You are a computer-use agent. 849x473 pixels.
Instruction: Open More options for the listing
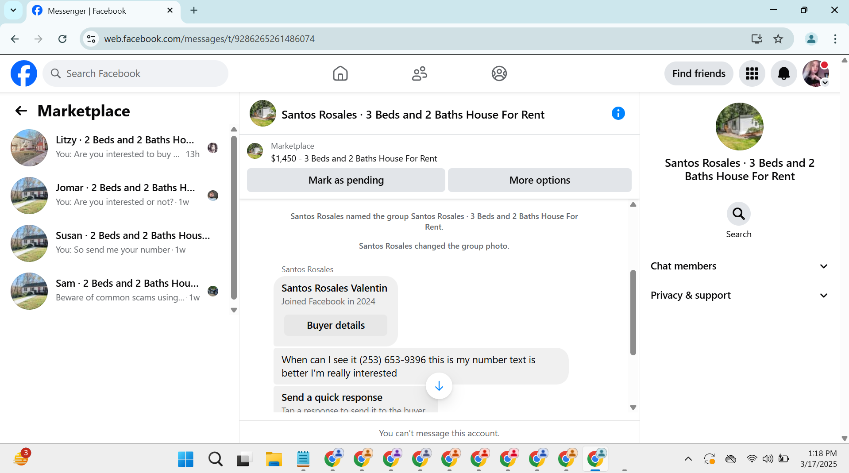coord(540,180)
